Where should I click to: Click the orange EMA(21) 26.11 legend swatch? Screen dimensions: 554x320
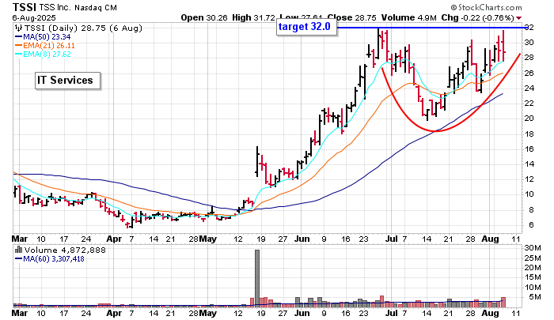pyautogui.click(x=19, y=46)
